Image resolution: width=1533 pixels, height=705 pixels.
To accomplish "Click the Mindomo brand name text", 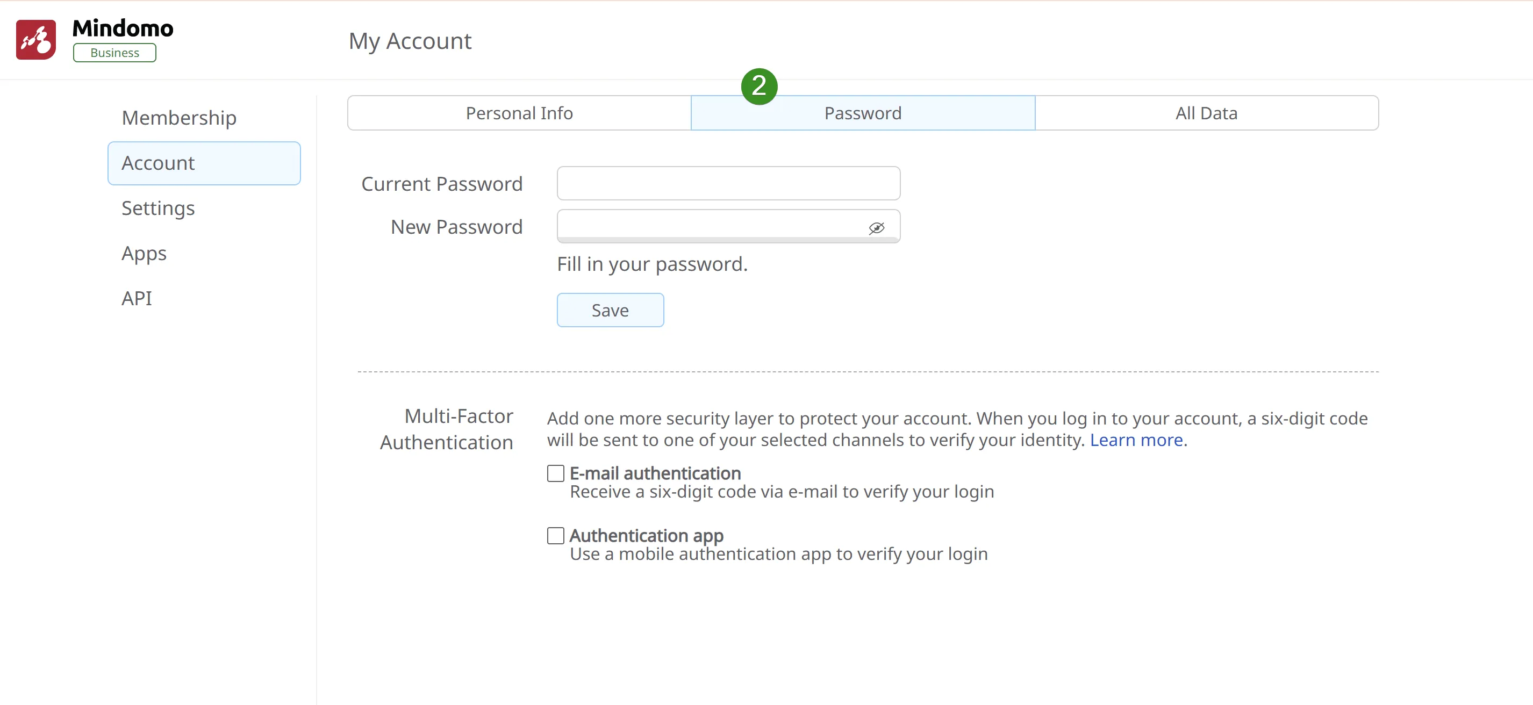I will 123,28.
